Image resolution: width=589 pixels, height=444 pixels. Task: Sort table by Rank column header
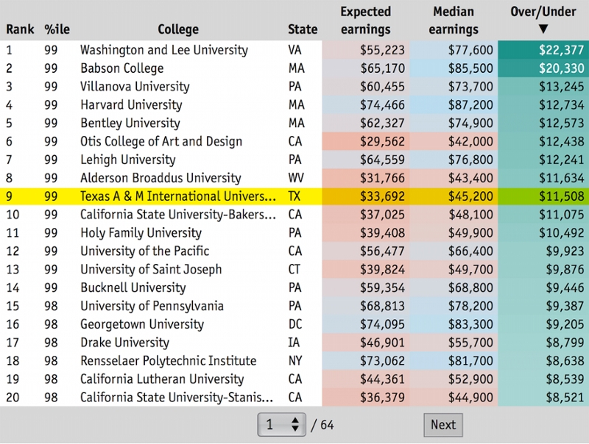[20, 29]
